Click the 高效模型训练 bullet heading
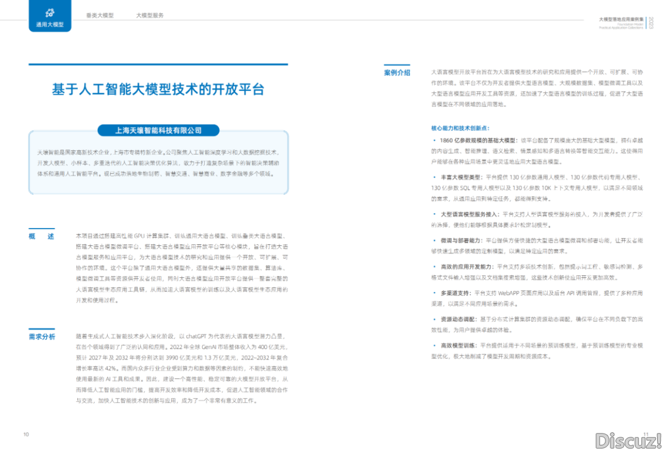This screenshot has width=672, height=456. click(458, 345)
